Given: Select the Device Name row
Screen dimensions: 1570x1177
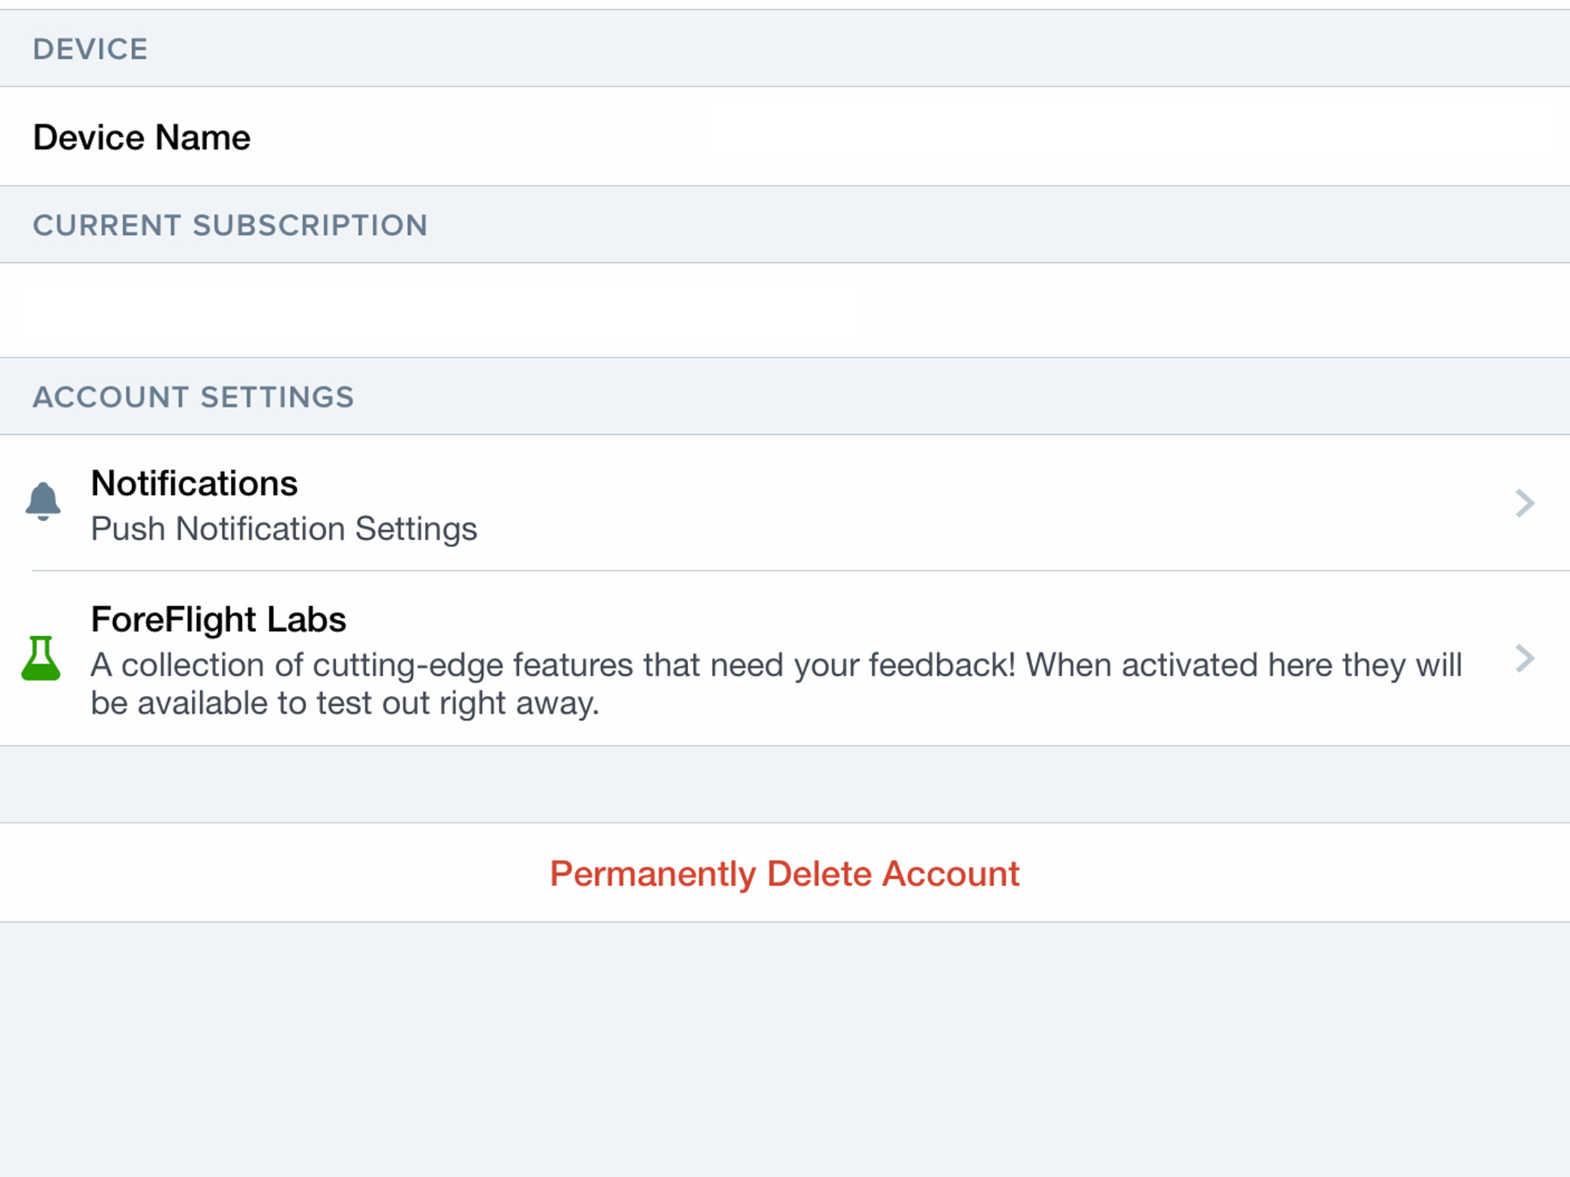Looking at the screenshot, I should point(785,137).
